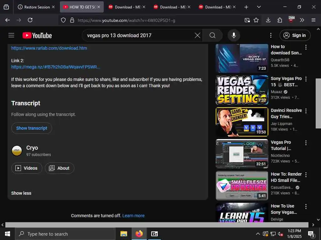Open YouTube guide hamburger menu
The width and height of the screenshot is (321, 240).
point(11,35)
